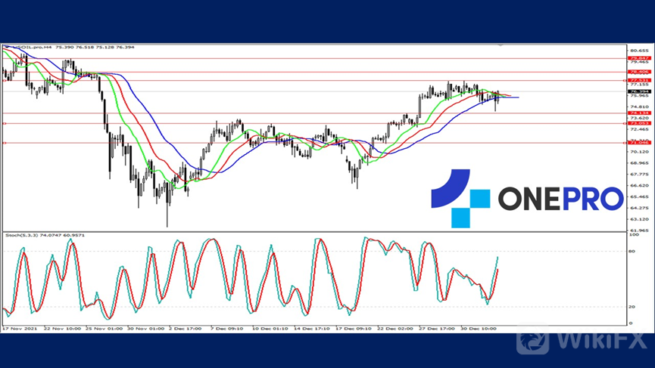This screenshot has height=368, width=655.
Task: Click the current price label 76.394
Action: [639, 91]
